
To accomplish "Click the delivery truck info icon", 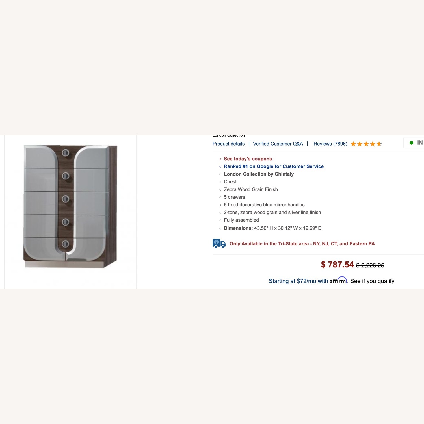I will pos(219,243).
